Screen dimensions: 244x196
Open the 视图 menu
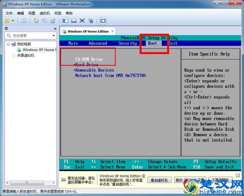tap(32, 13)
